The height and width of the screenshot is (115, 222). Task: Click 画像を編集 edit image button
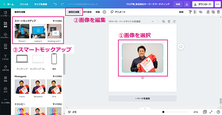click(74, 12)
